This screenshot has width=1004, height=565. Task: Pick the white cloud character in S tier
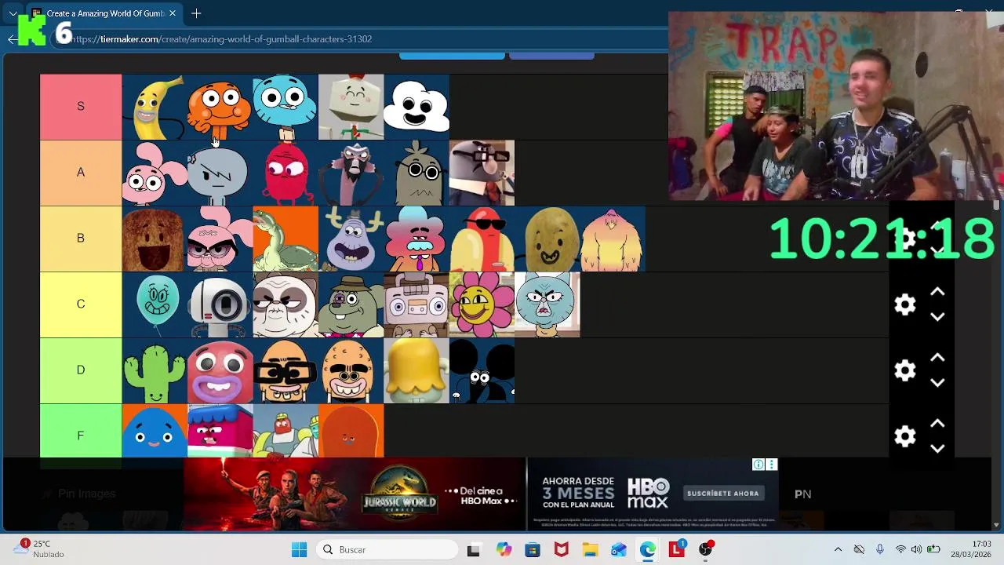[x=417, y=107]
